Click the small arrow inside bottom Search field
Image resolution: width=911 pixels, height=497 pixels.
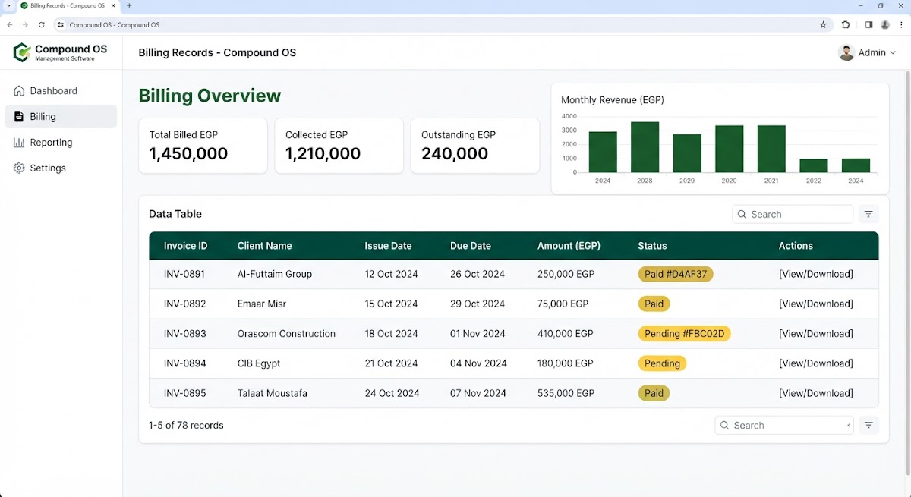(x=848, y=426)
